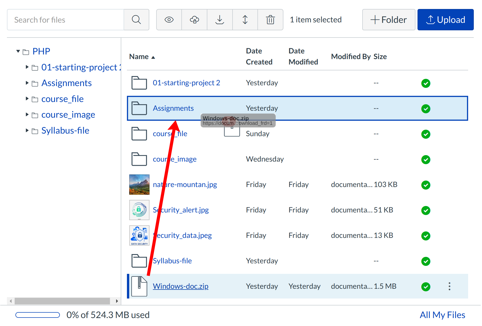The image size is (482, 326).
Task: Sort by Size column header
Action: tap(380, 57)
